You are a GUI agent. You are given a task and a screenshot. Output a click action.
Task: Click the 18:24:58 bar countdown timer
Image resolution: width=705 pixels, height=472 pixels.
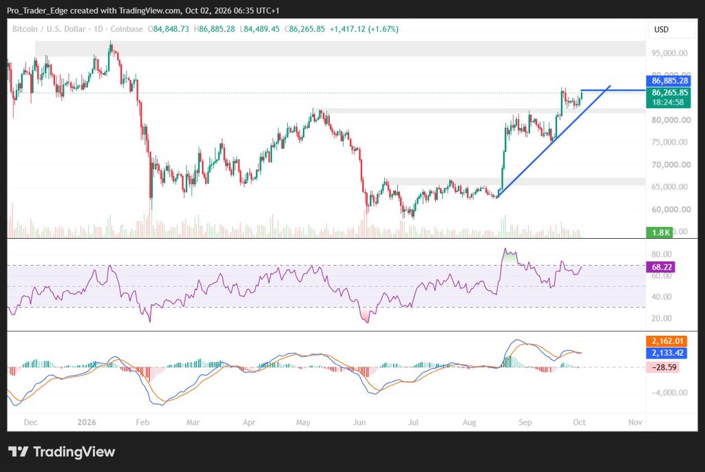tap(668, 103)
